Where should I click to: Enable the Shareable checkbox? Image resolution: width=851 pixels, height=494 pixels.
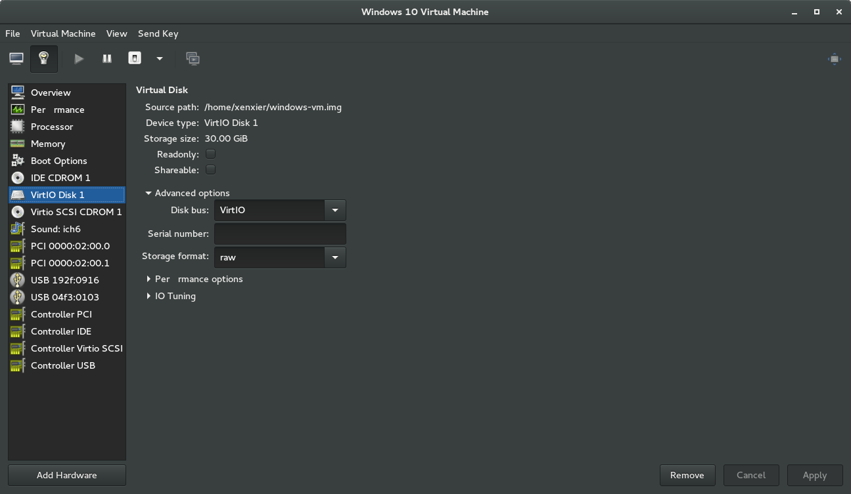tap(210, 170)
